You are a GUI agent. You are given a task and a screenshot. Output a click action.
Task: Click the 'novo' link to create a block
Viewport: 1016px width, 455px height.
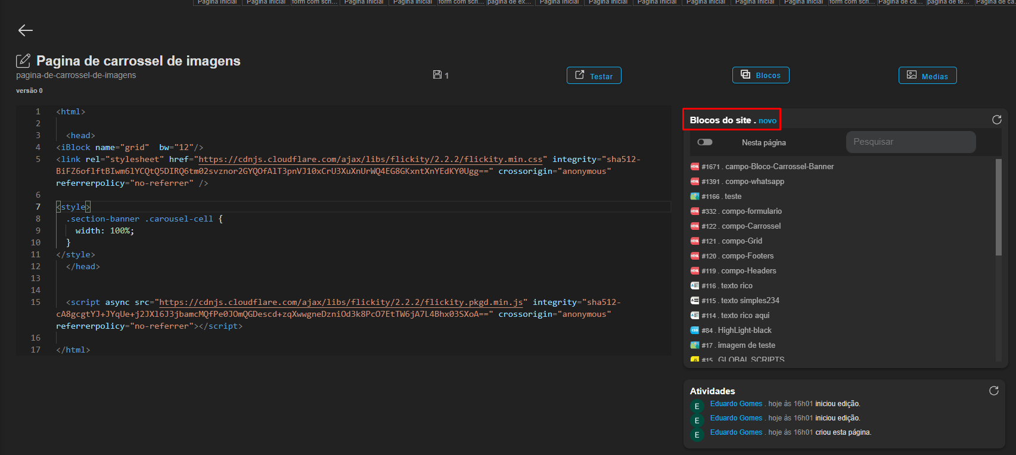(768, 121)
